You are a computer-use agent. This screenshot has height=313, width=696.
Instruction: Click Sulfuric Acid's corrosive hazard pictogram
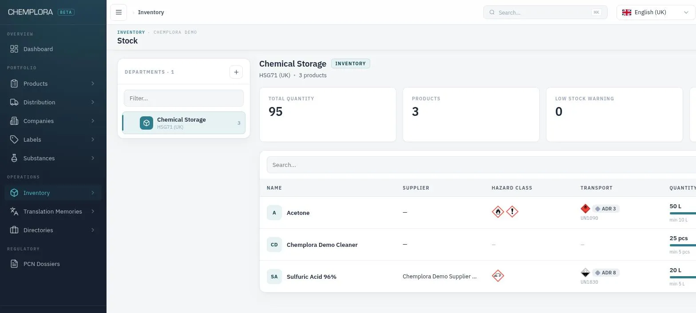click(x=498, y=276)
